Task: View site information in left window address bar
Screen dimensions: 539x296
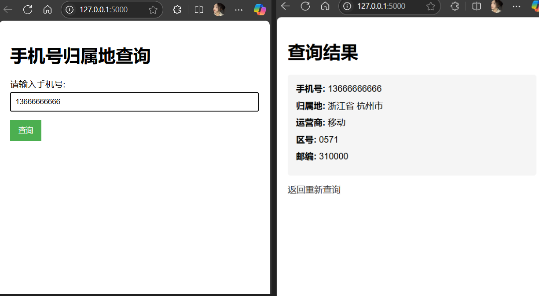Action: pos(70,10)
